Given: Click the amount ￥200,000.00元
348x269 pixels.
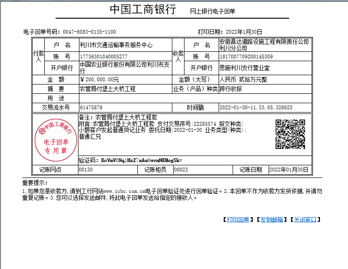Looking at the screenshot, I should click(x=99, y=79).
